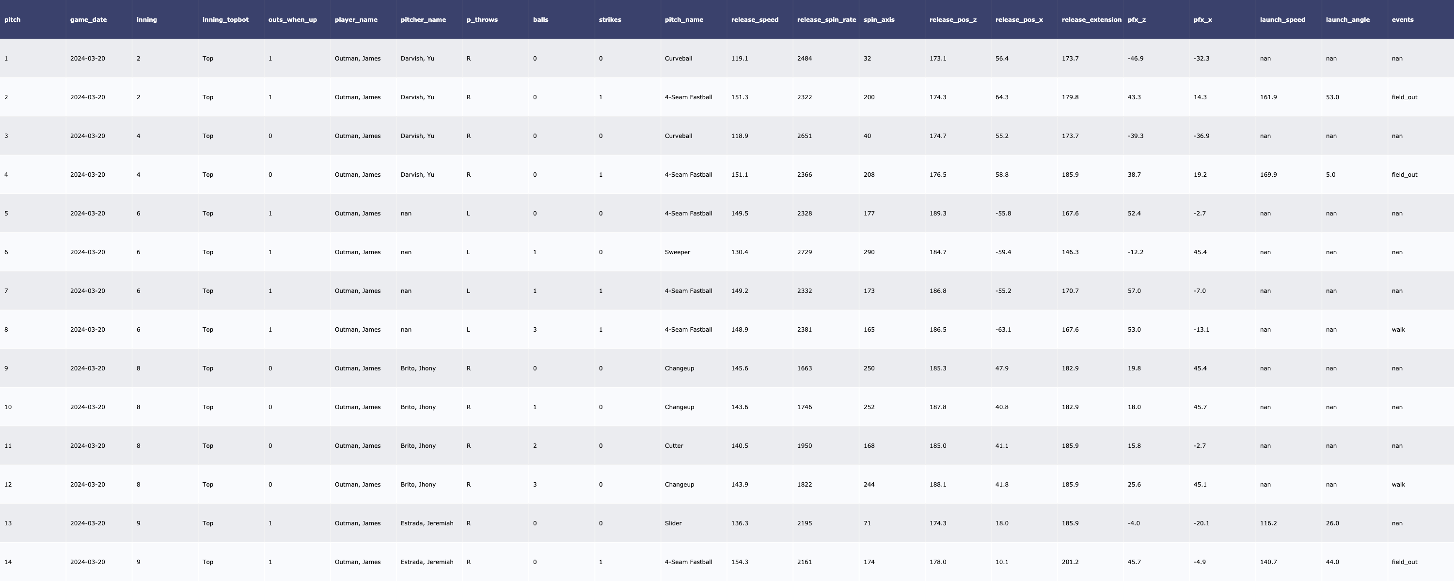The image size is (1454, 581).
Task: Click the pitch_name column header
Action: coord(683,20)
